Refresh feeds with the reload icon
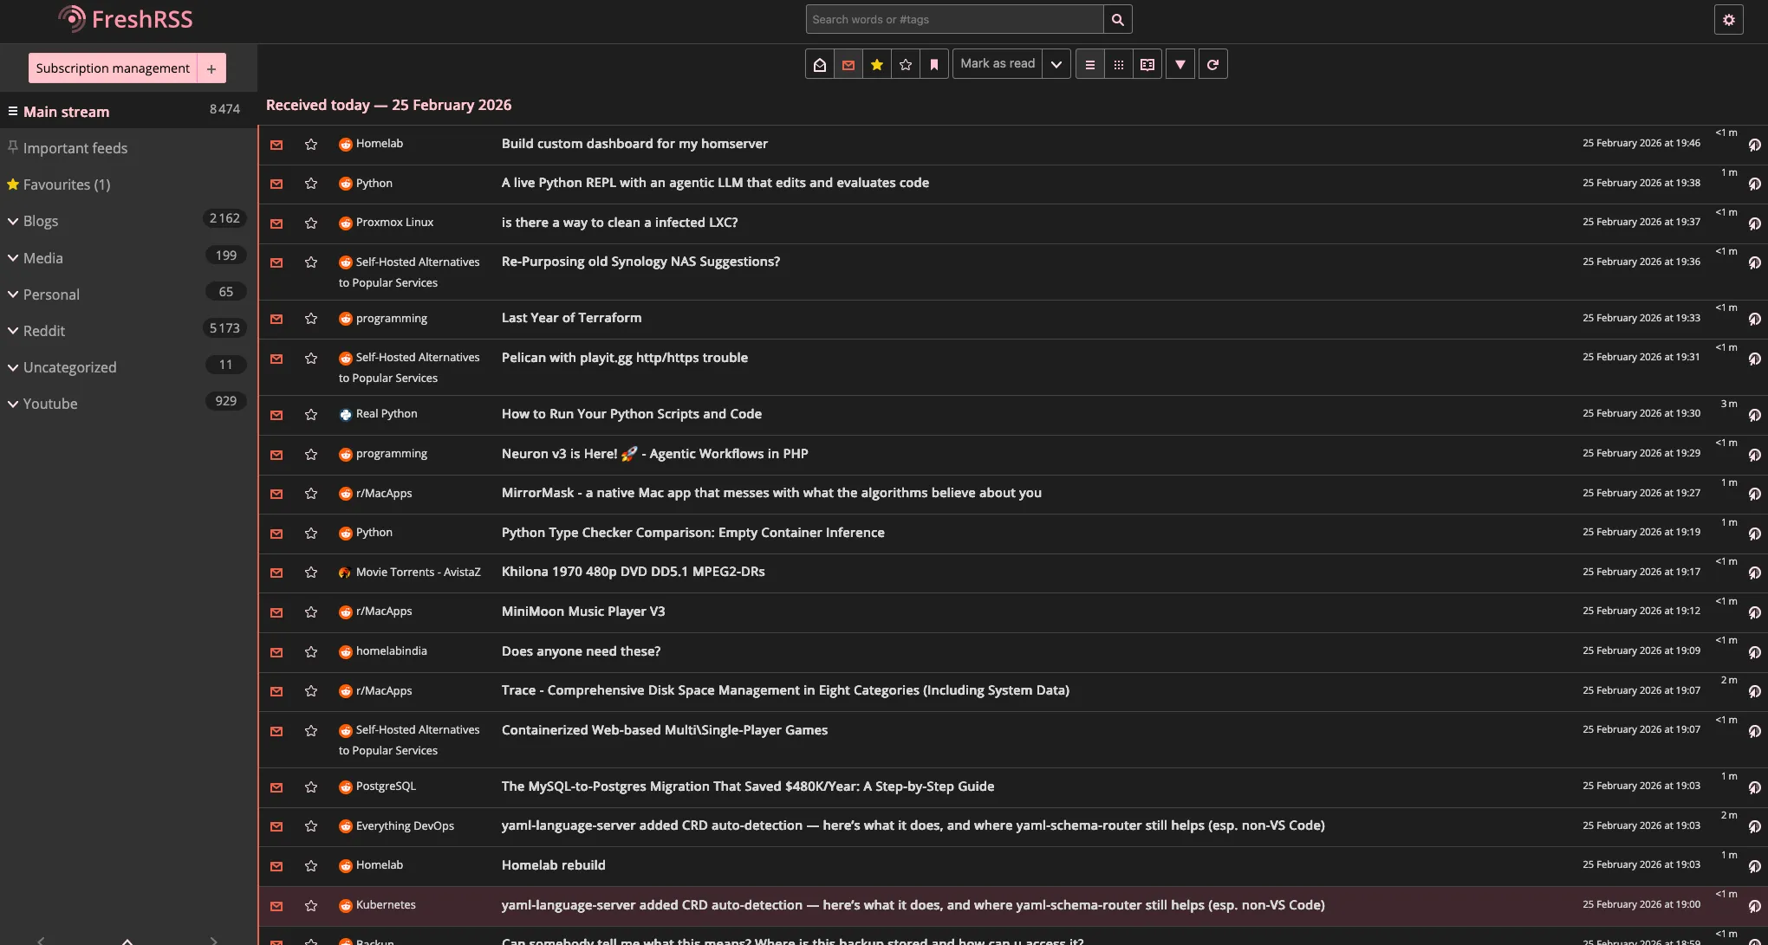This screenshot has width=1768, height=945. click(1213, 64)
